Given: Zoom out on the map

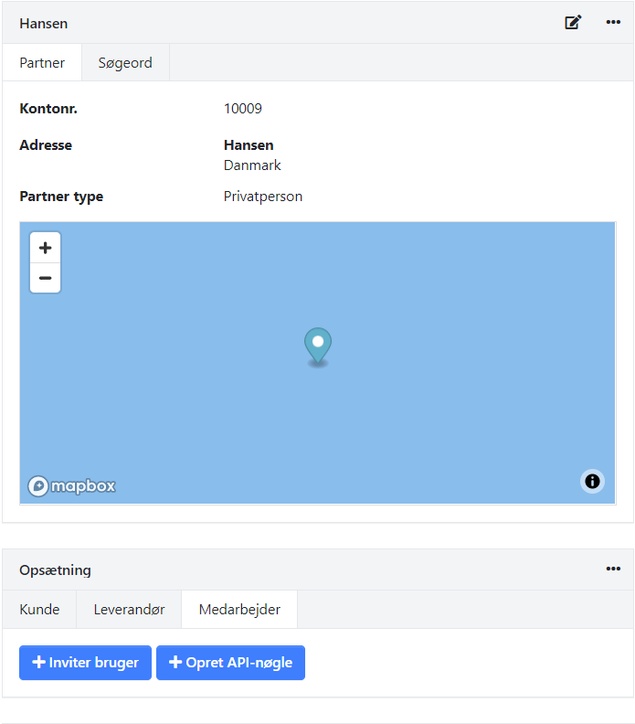Looking at the screenshot, I should click(46, 278).
